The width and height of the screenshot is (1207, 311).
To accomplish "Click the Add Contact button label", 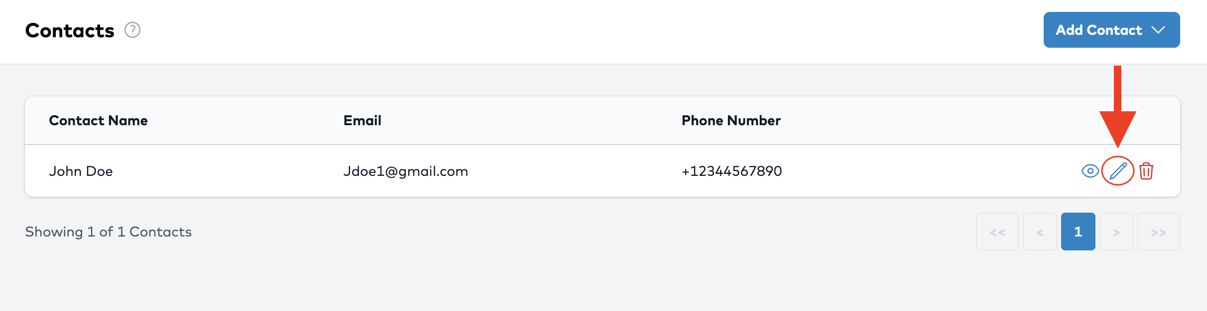I will point(1098,30).
